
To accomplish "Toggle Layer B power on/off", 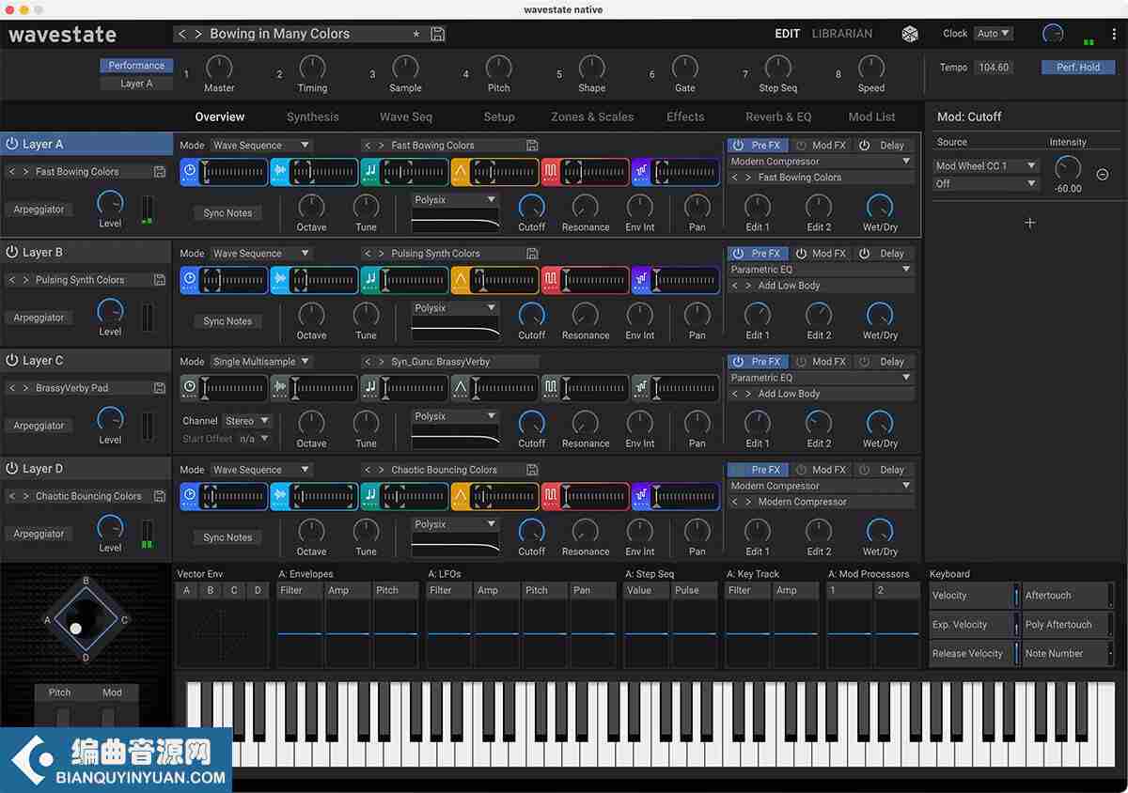I will [12, 253].
